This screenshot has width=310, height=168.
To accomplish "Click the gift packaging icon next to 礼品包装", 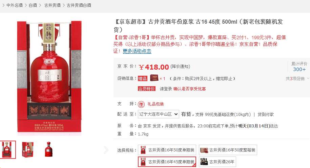I will click(x=141, y=104).
